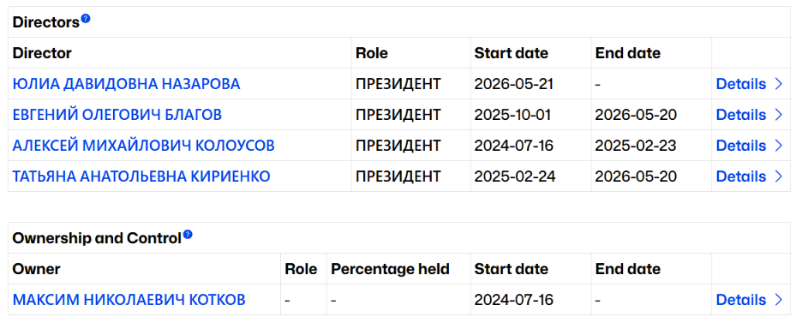808x323 pixels.
Task: Click the Start date header in Directors table
Action: [512, 53]
